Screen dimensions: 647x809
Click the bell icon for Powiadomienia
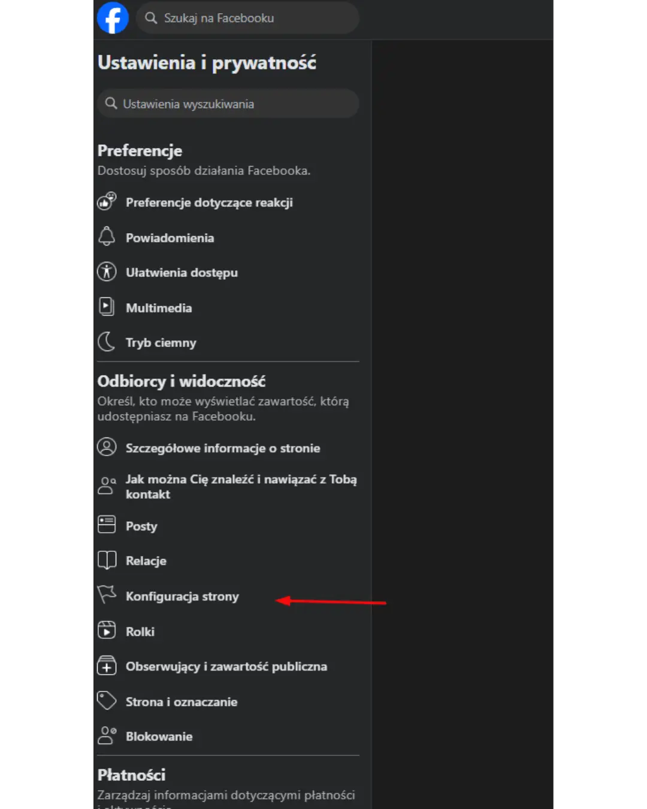coord(107,237)
